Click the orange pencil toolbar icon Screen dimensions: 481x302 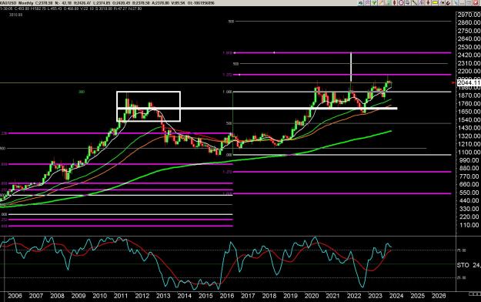point(381,3)
